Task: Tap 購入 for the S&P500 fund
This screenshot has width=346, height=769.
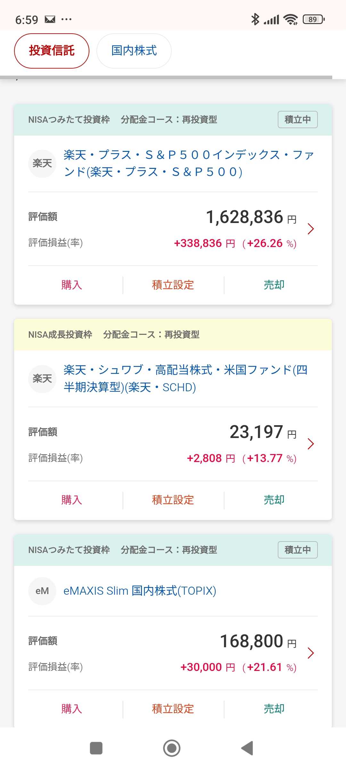Action: 72,285
